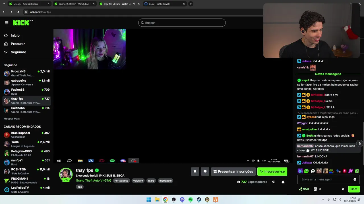Open ROSHTEIN recommended channel
Screen dimensions: 364x204
(27, 171)
